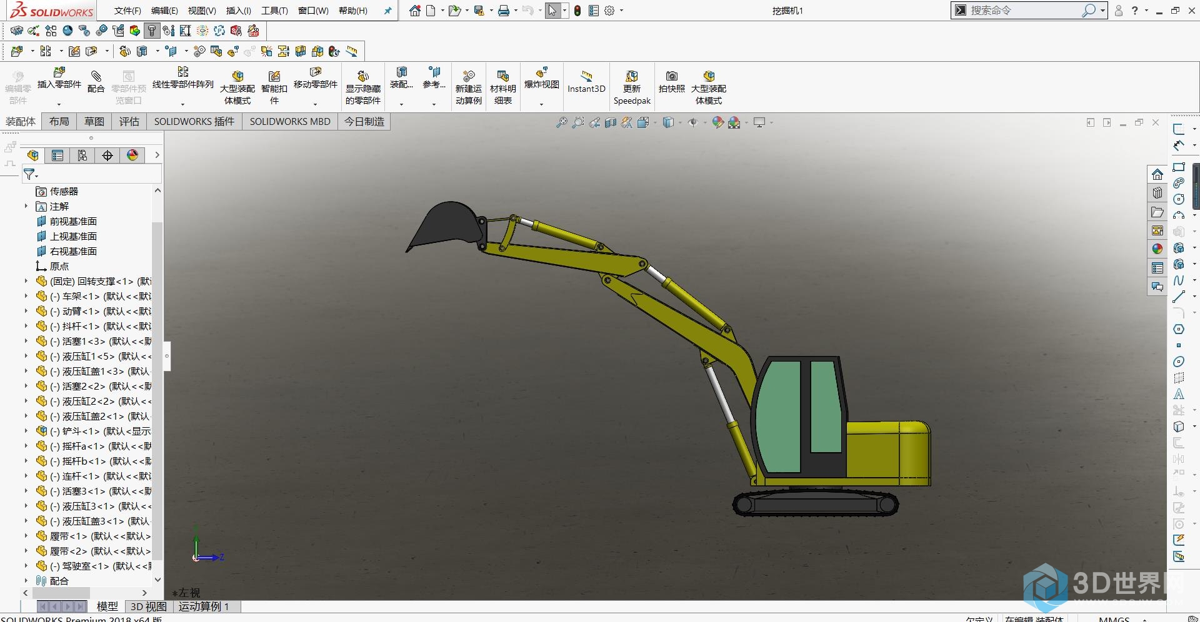Viewport: 1200px width, 622px height.
Task: Click the New document icon
Action: 431,11
